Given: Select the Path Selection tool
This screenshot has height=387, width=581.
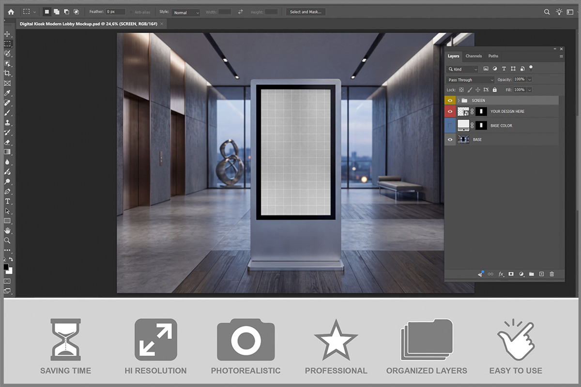Looking at the screenshot, I should (x=7, y=211).
